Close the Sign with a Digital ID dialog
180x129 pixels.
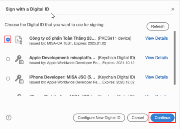[173, 9]
